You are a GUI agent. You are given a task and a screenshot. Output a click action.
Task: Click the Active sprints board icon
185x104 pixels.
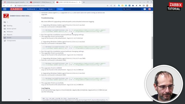point(5,29)
